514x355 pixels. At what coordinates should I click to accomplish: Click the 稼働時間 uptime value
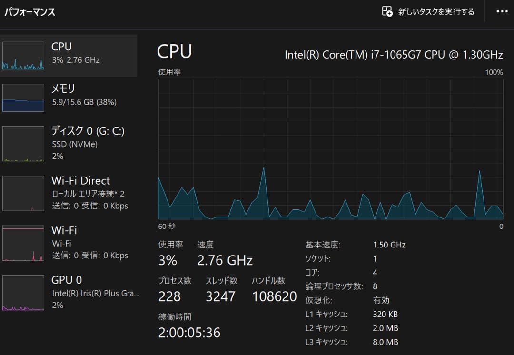(x=189, y=333)
